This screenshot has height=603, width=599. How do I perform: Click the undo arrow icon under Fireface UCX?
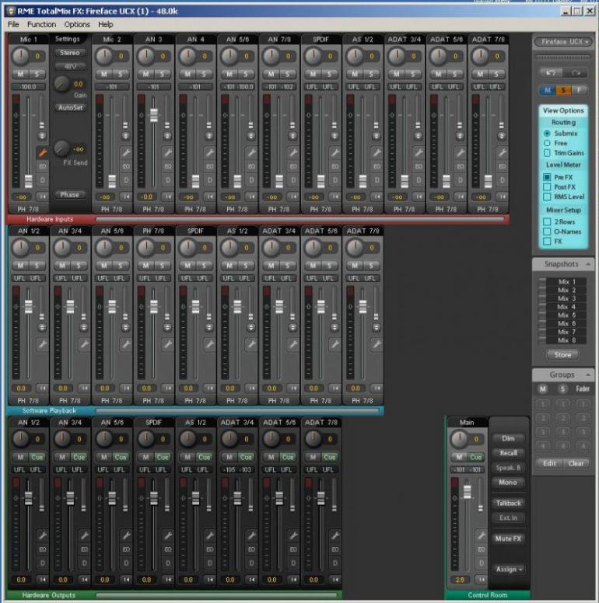pos(551,73)
